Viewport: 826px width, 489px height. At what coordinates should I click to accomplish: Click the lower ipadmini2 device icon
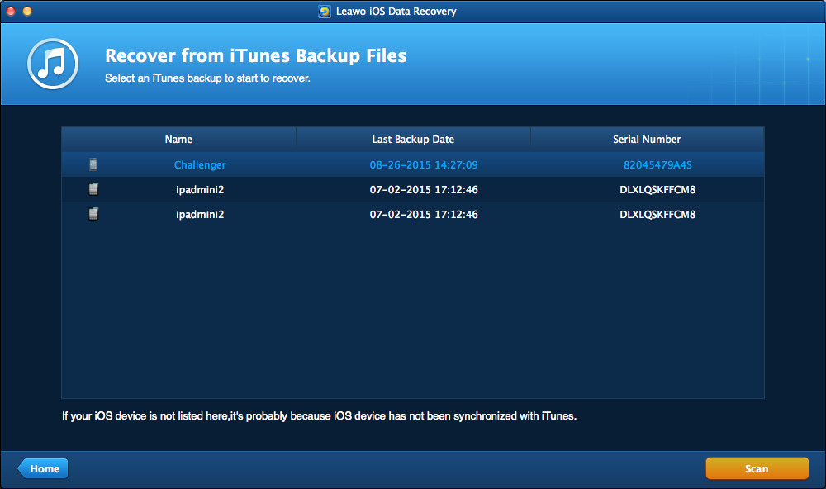point(93,214)
